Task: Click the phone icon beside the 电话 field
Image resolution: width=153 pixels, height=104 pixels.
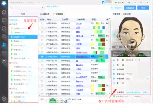Action: click(114, 65)
